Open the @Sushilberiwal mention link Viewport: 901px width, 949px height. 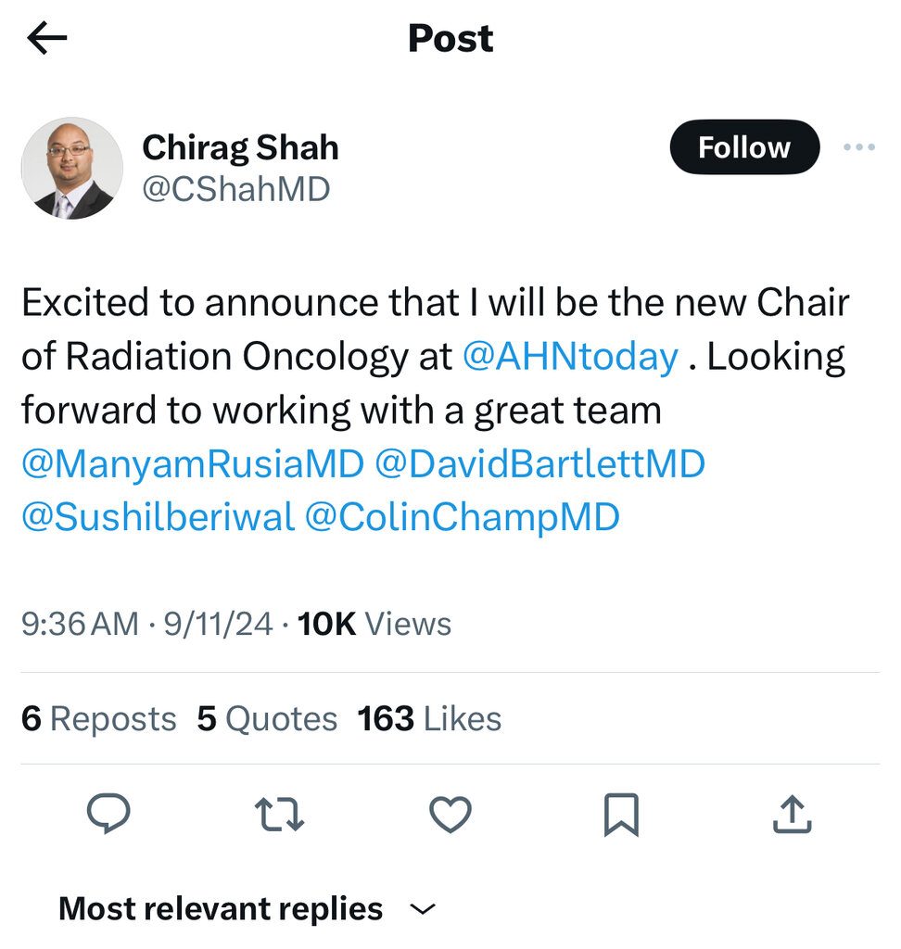coord(158,517)
